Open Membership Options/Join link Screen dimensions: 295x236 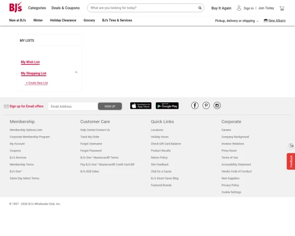pos(26,130)
